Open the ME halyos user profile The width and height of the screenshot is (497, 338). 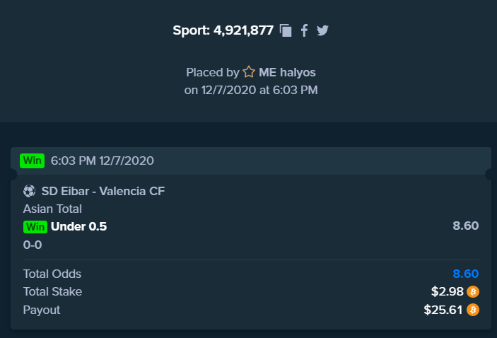[287, 72]
